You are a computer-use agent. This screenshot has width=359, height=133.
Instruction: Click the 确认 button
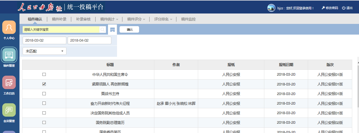[x=129, y=30]
